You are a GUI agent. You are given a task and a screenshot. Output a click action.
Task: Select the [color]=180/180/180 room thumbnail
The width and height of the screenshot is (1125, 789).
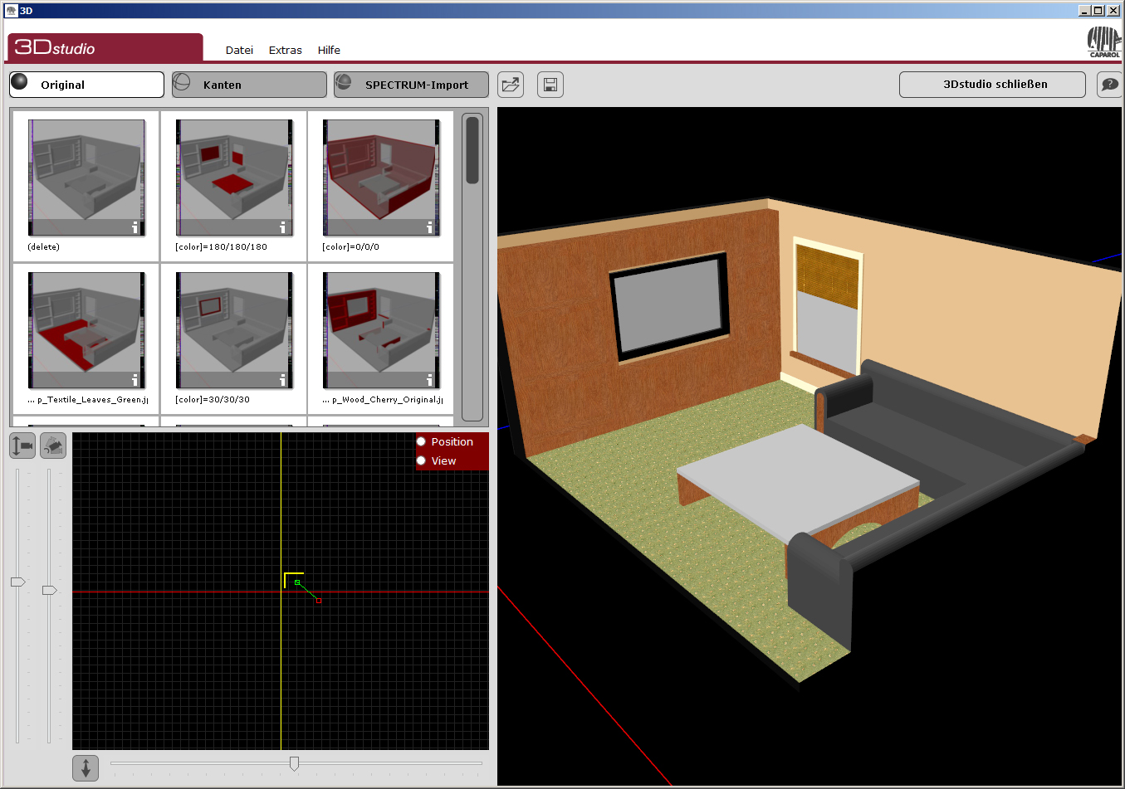[234, 178]
